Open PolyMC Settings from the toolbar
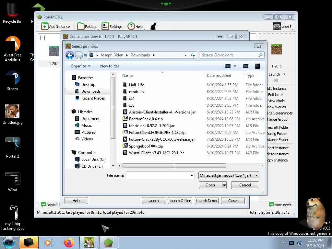Image resolution: width=332 pixels, height=249 pixels. click(112, 27)
